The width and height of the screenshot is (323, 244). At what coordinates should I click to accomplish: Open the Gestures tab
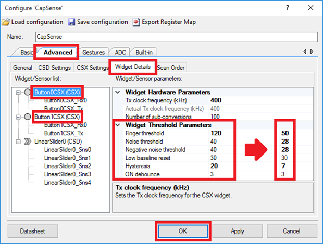click(x=94, y=52)
